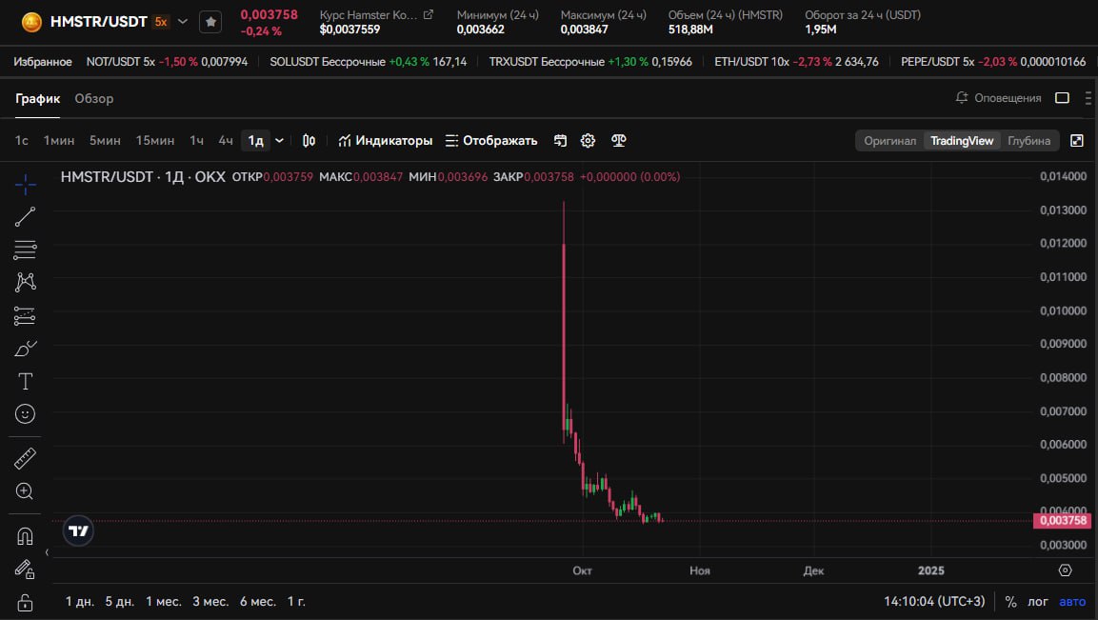
Task: Open Оповещения alerts
Action: [999, 98]
